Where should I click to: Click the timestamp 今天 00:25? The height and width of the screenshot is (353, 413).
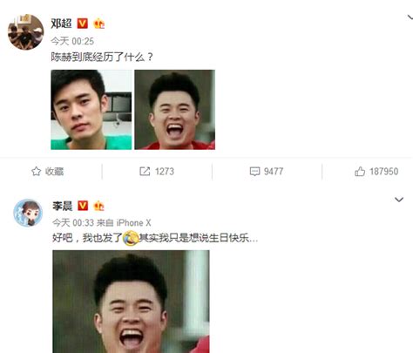(72, 41)
